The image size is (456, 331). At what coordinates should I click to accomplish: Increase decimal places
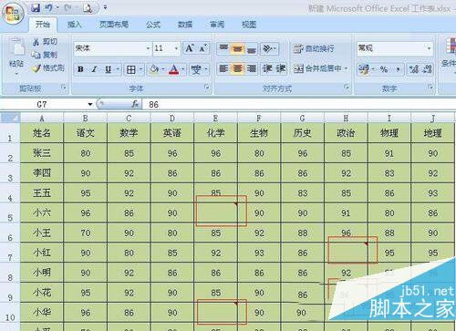pos(413,69)
